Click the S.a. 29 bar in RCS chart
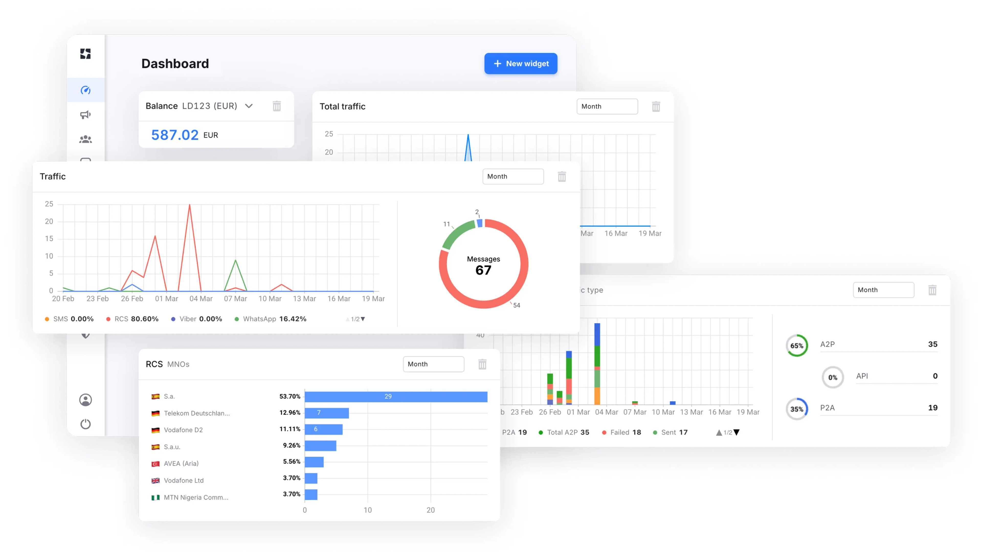The width and height of the screenshot is (982, 558). point(395,396)
